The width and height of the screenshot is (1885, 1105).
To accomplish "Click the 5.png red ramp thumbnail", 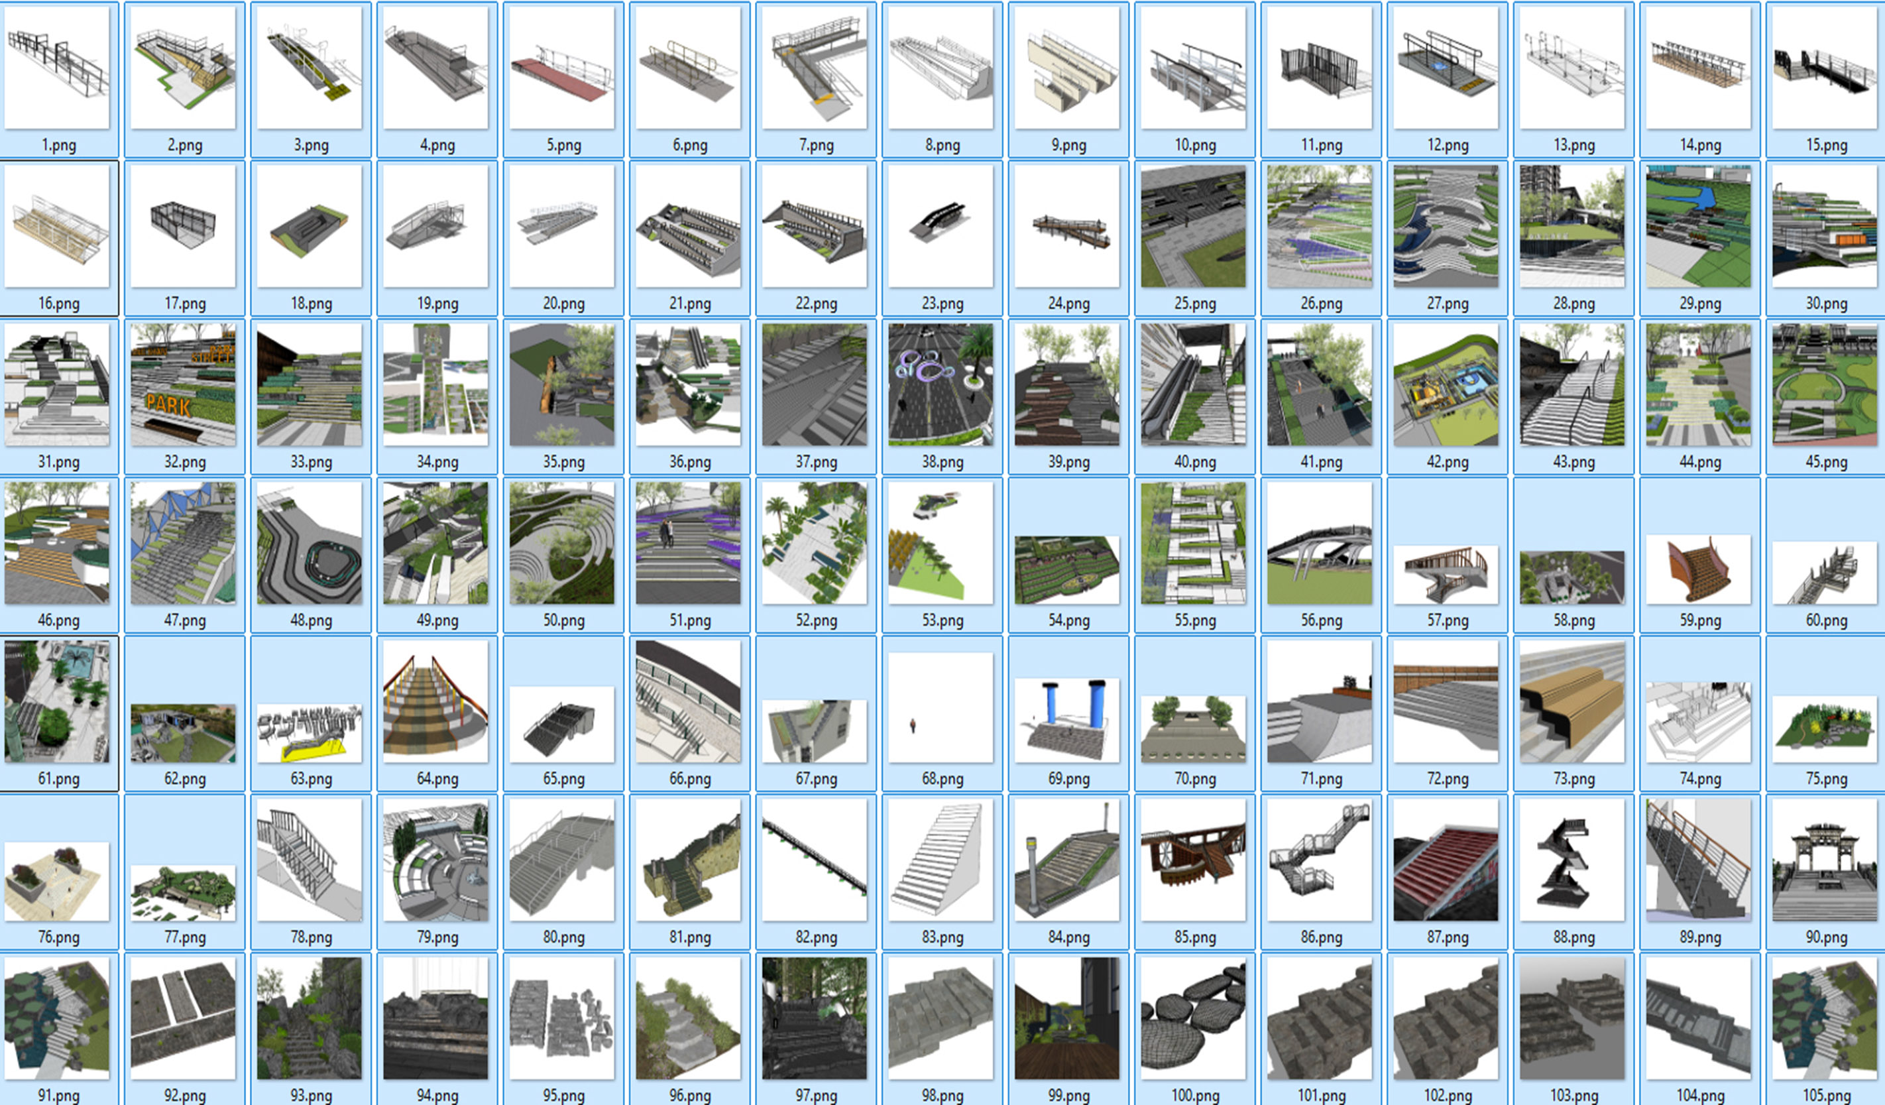I will pyautogui.click(x=563, y=68).
